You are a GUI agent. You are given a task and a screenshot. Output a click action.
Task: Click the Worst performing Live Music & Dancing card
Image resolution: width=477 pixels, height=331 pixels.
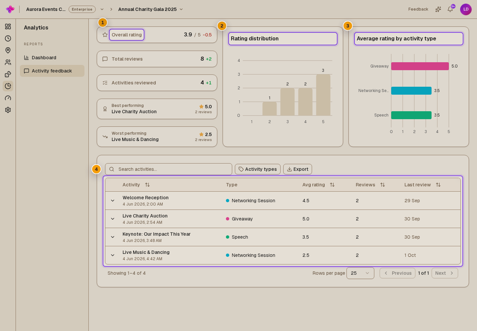pos(157,137)
